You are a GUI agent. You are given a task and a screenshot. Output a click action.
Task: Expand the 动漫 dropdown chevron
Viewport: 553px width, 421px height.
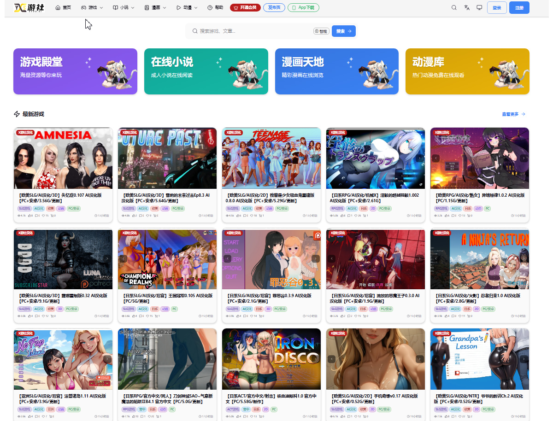(x=195, y=7)
